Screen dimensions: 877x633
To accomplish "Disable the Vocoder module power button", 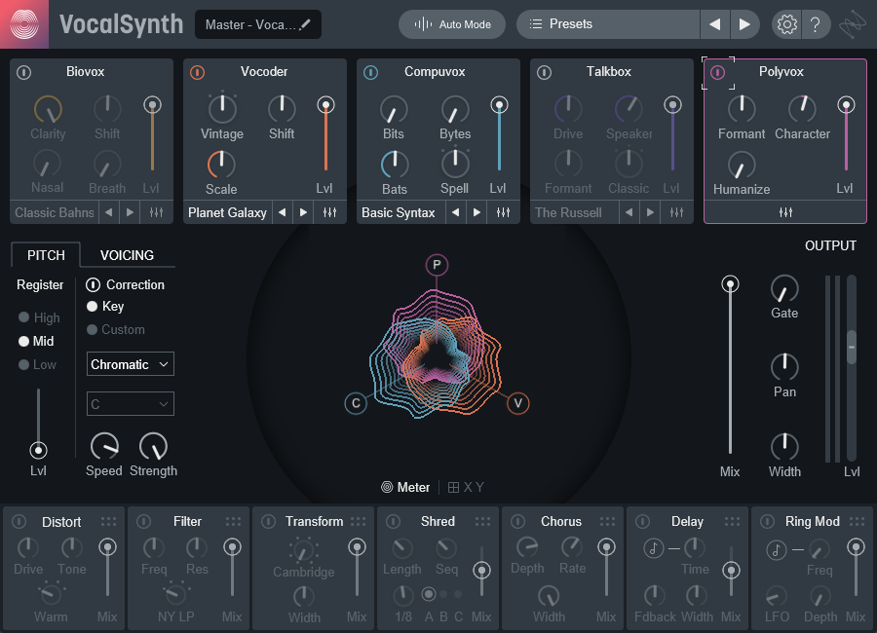I will (x=197, y=72).
